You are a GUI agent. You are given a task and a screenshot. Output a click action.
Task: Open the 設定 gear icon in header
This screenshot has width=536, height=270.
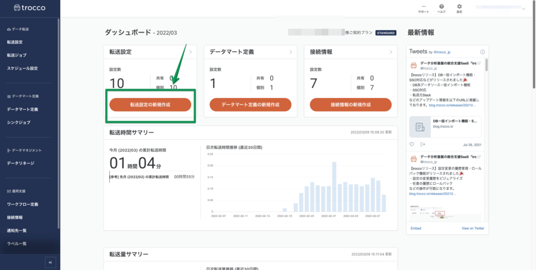[459, 7]
